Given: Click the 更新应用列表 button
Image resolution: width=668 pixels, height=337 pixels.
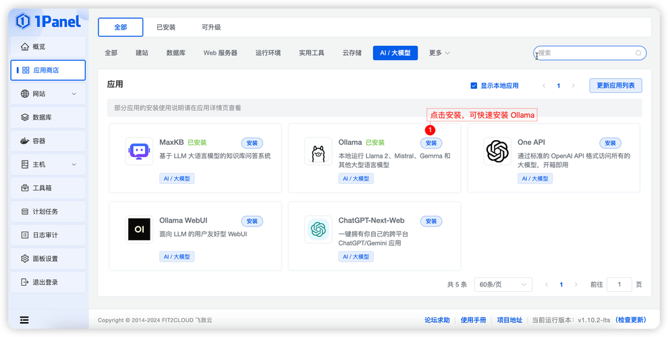Looking at the screenshot, I should coord(615,86).
